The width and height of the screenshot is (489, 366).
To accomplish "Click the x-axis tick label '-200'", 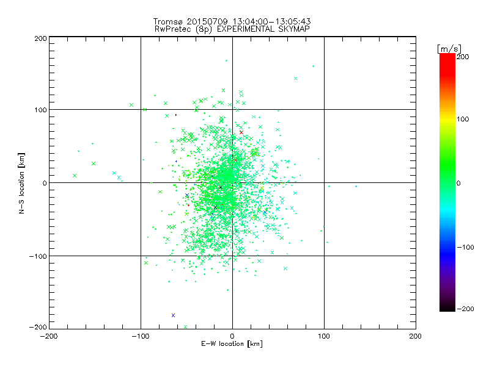I will 49,336.
